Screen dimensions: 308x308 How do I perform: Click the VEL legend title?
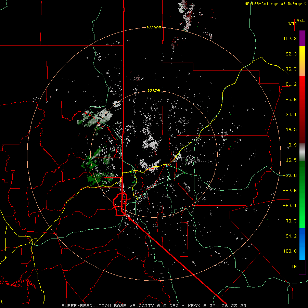point(300,21)
